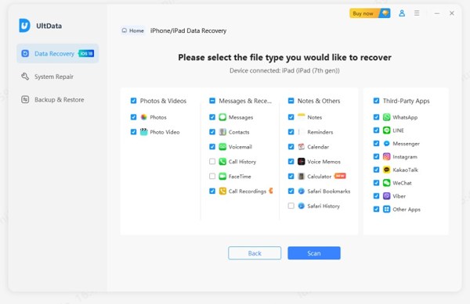The height and width of the screenshot is (304, 470).
Task: Click the Other Apps grid icon
Action: pyautogui.click(x=387, y=209)
